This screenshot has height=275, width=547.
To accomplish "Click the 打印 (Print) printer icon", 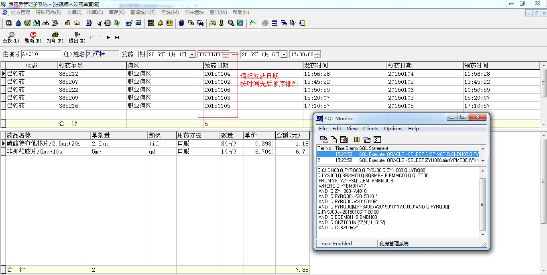I will point(55,35).
